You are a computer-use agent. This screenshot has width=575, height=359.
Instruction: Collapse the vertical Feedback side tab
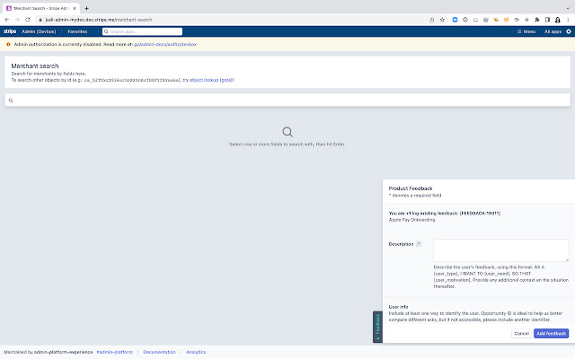377,327
